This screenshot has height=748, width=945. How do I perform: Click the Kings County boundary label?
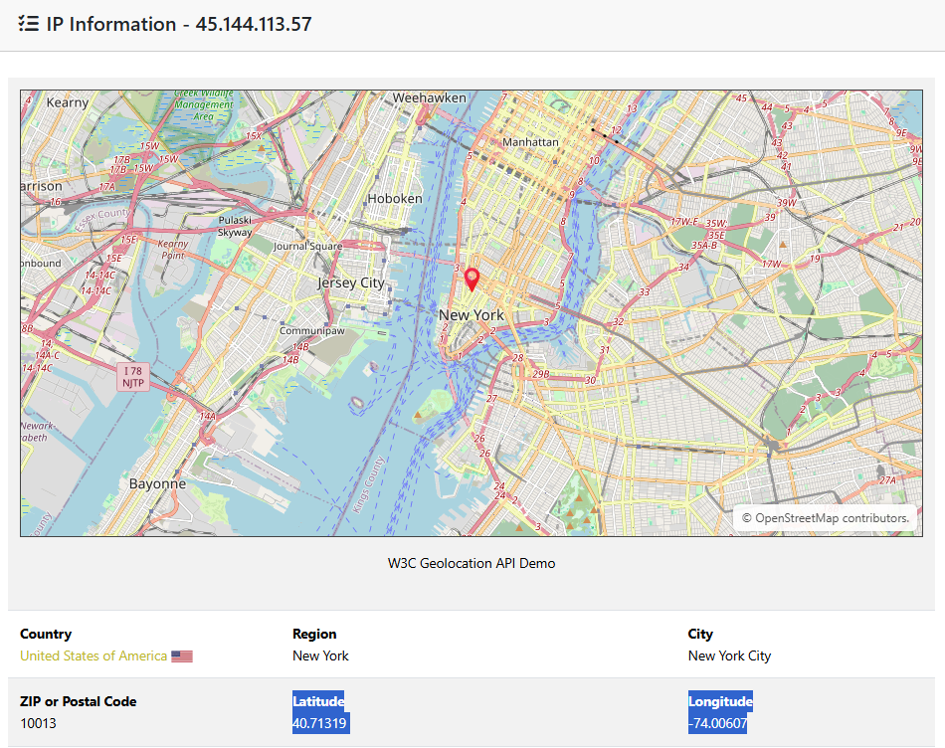(x=368, y=485)
